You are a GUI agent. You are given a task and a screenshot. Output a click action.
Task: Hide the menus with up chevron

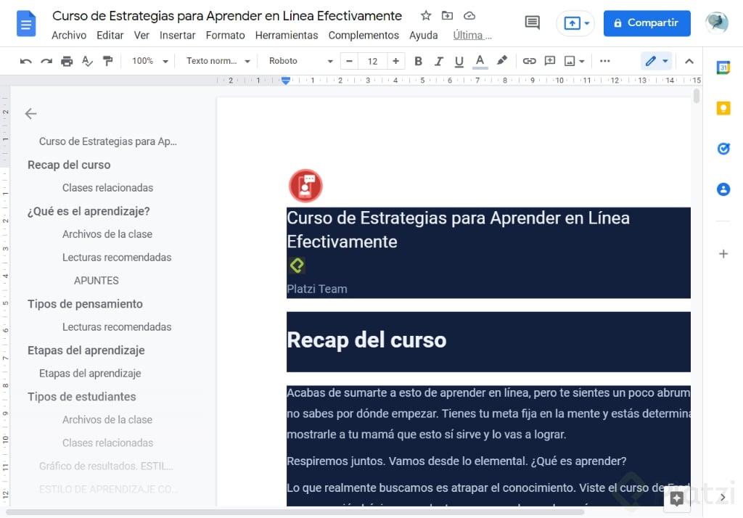pos(689,61)
